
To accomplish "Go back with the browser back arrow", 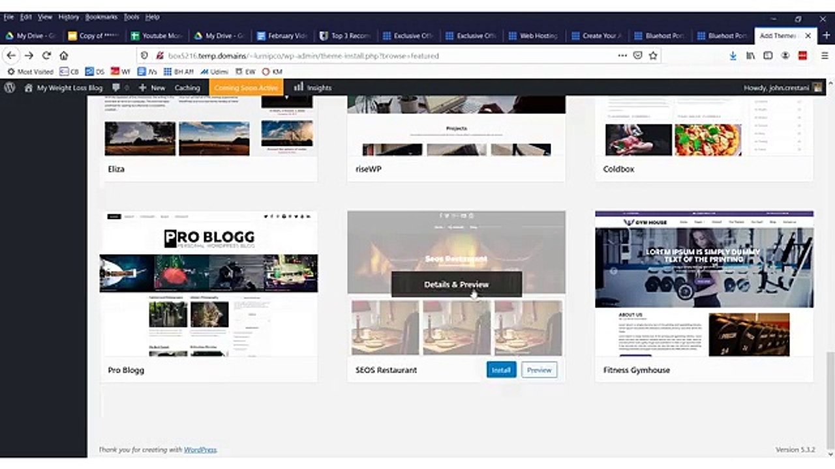I will [x=11, y=56].
